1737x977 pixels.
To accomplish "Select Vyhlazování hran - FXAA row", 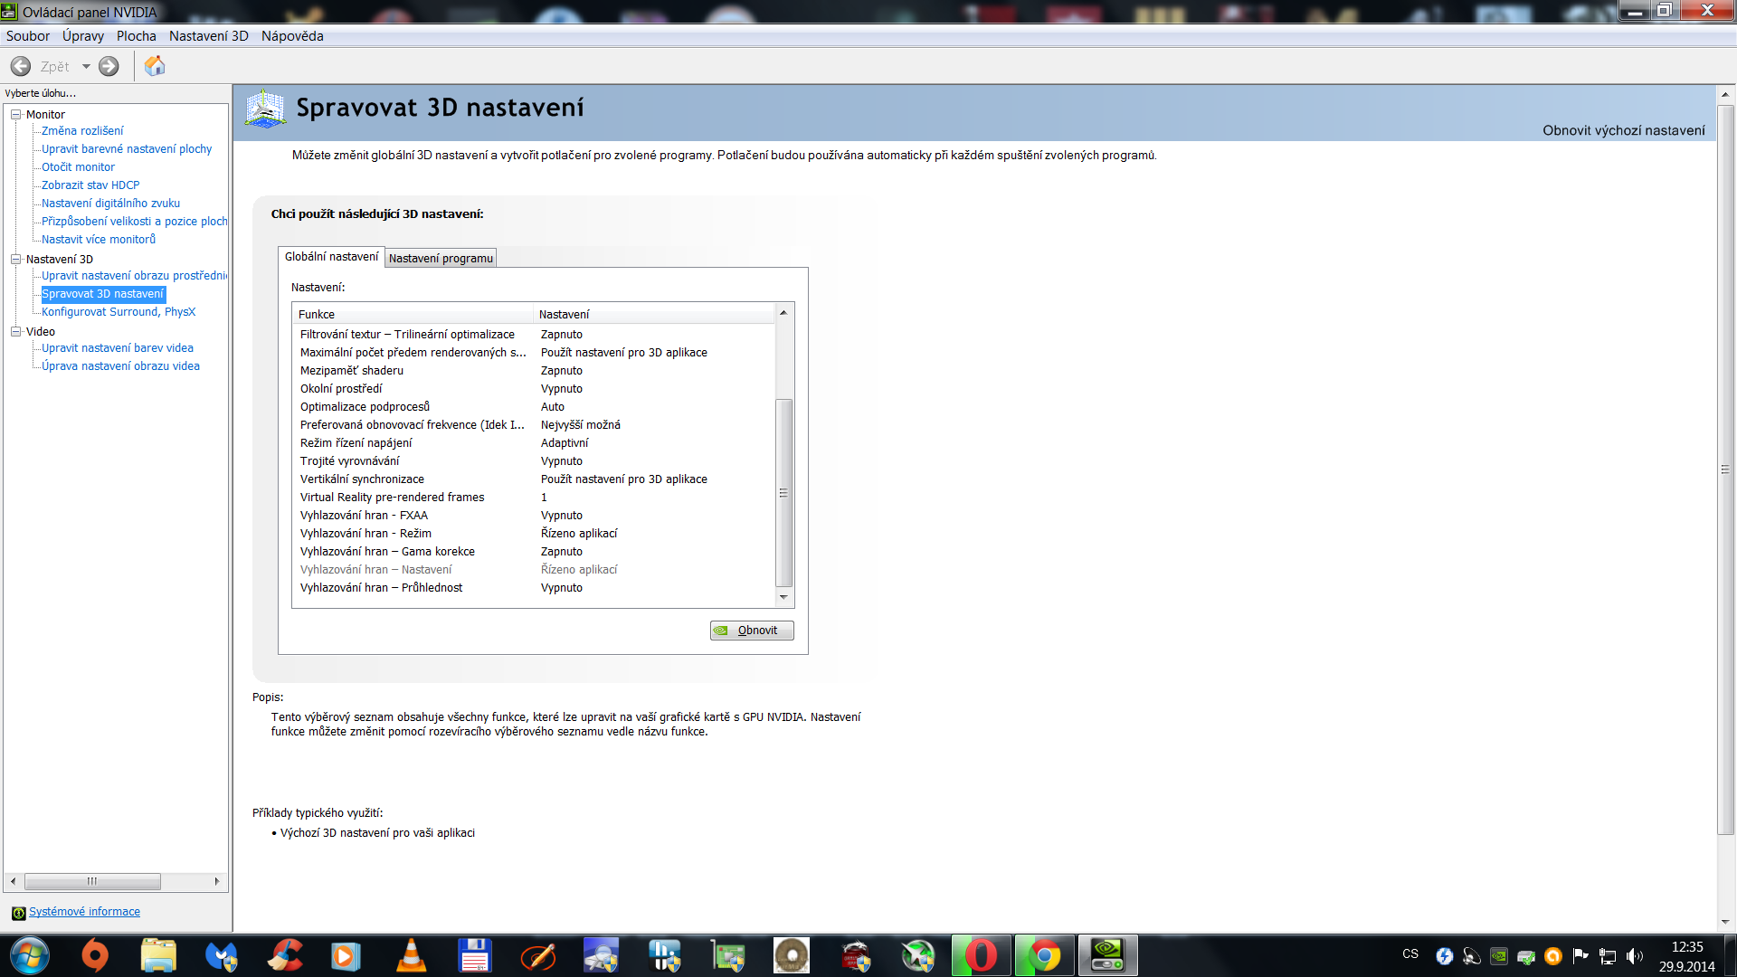I will [x=534, y=516].
